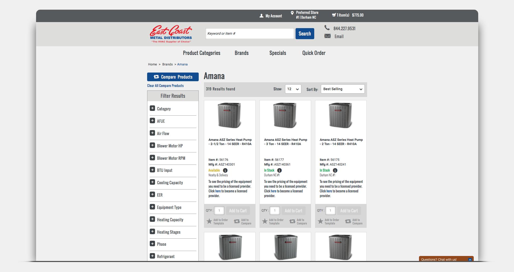This screenshot has height=272, width=514.
Task: Click the 844.227.9531 phone number
Action: 344,28
